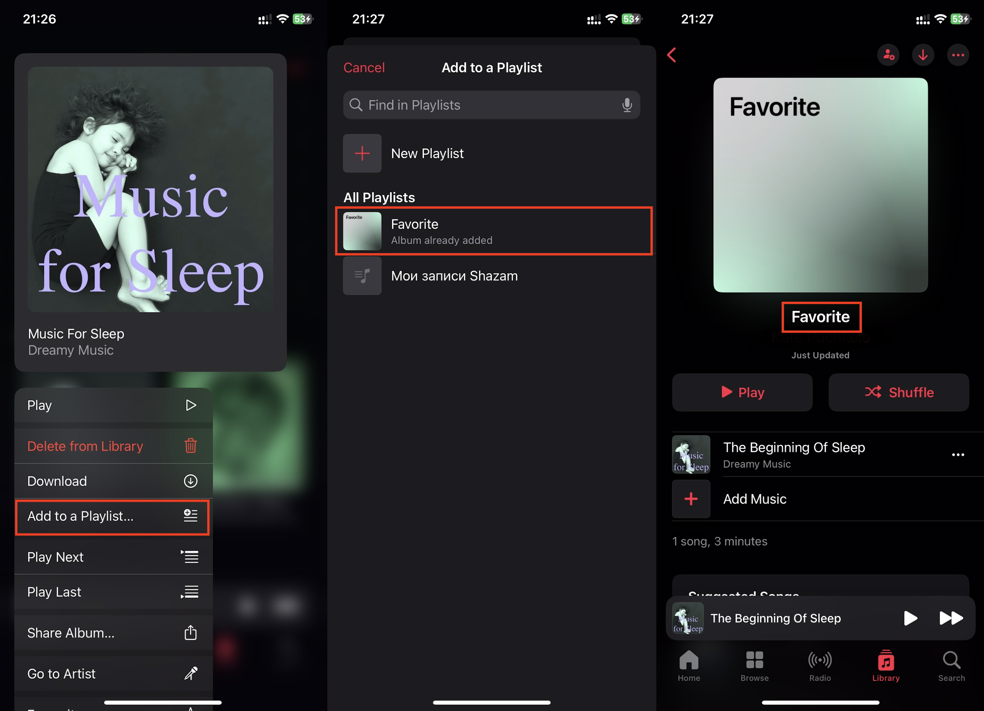Tap the Add to Playlist list icon
The width and height of the screenshot is (984, 711).
(190, 516)
